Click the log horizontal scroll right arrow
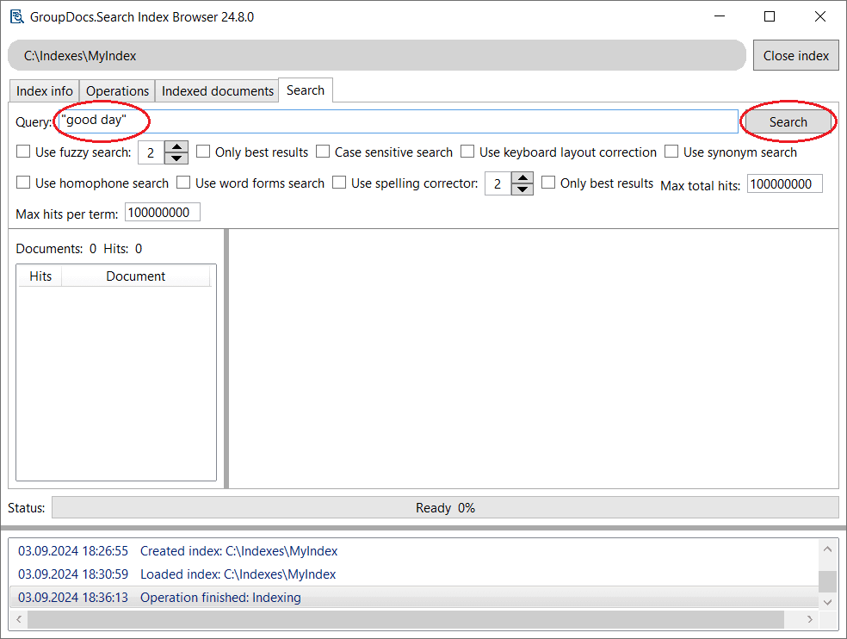847x639 pixels. [809, 619]
